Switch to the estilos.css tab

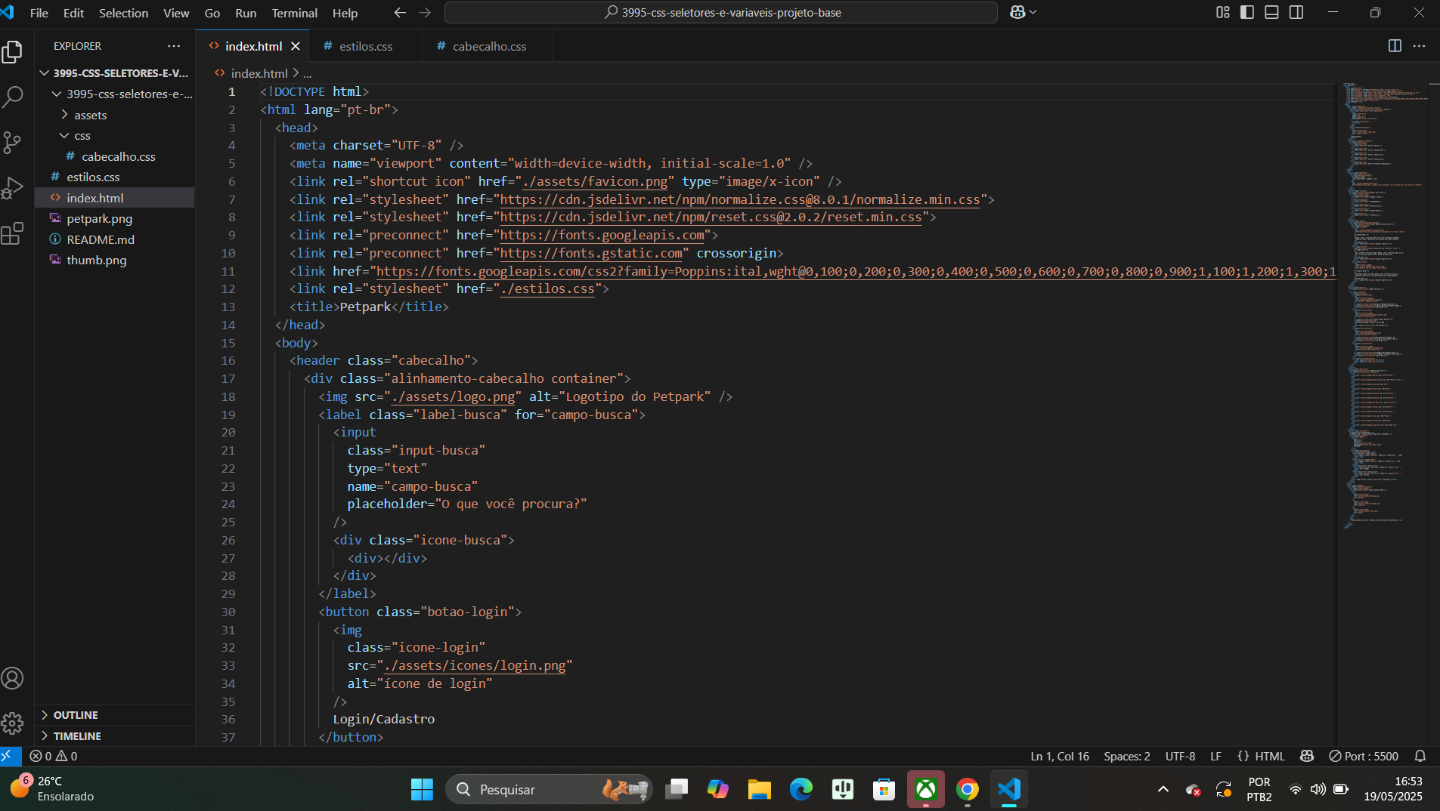365,46
